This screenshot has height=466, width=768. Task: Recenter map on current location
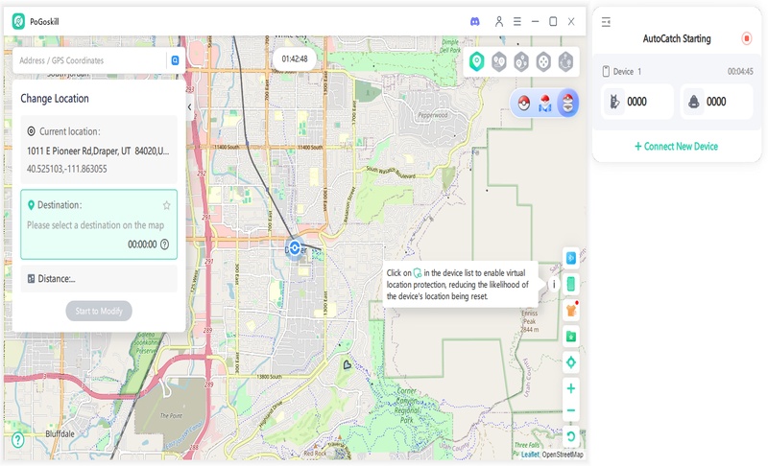click(x=571, y=362)
